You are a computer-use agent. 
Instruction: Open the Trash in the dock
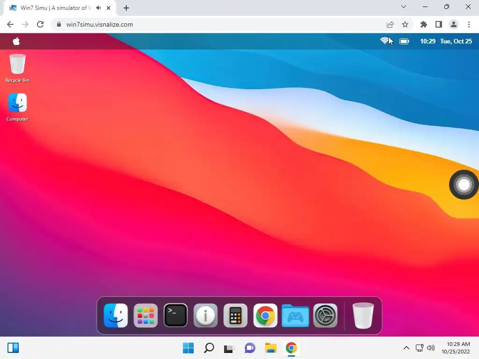(363, 316)
